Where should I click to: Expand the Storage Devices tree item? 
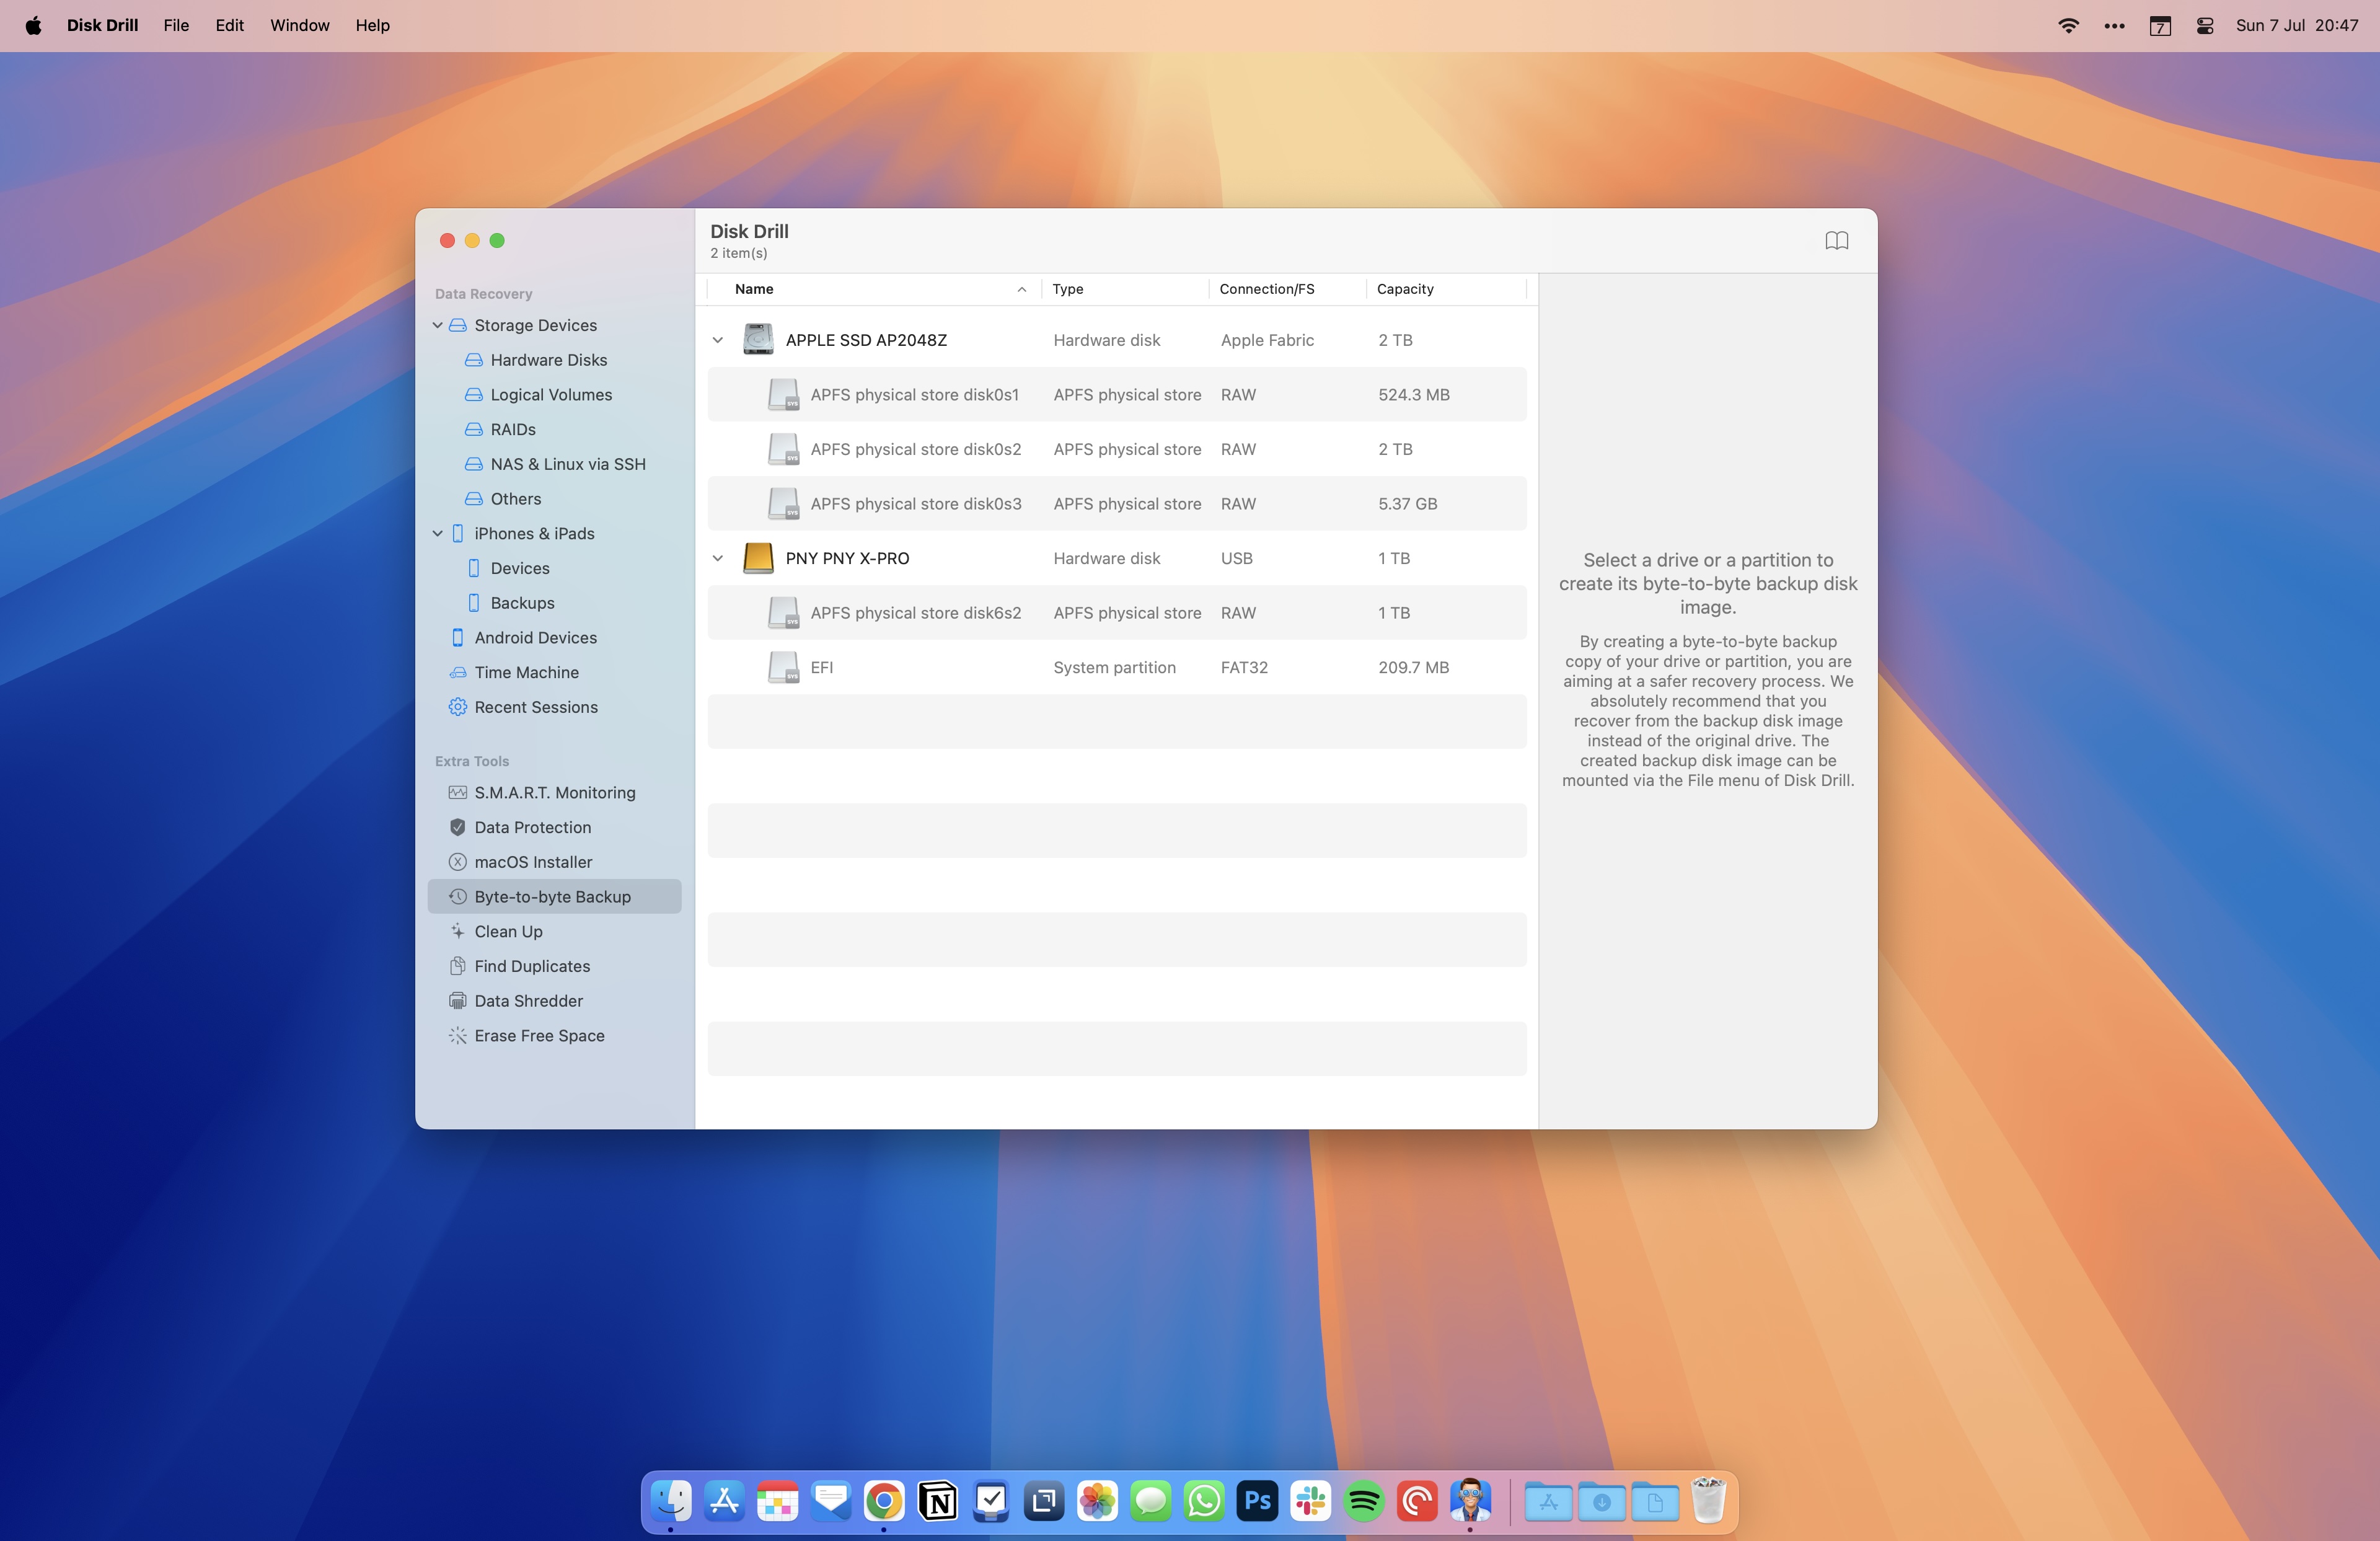coord(437,325)
